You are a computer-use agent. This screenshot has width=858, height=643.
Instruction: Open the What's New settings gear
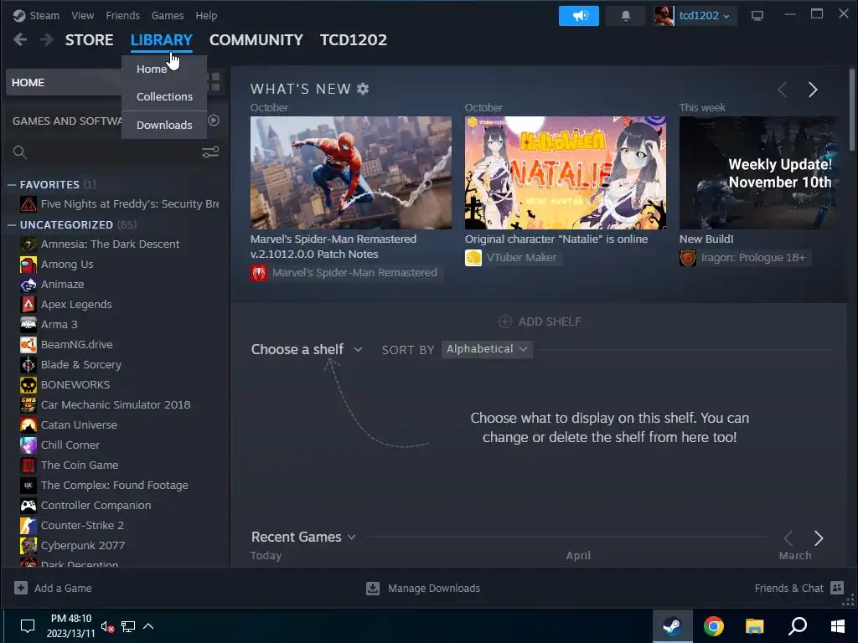coord(363,89)
